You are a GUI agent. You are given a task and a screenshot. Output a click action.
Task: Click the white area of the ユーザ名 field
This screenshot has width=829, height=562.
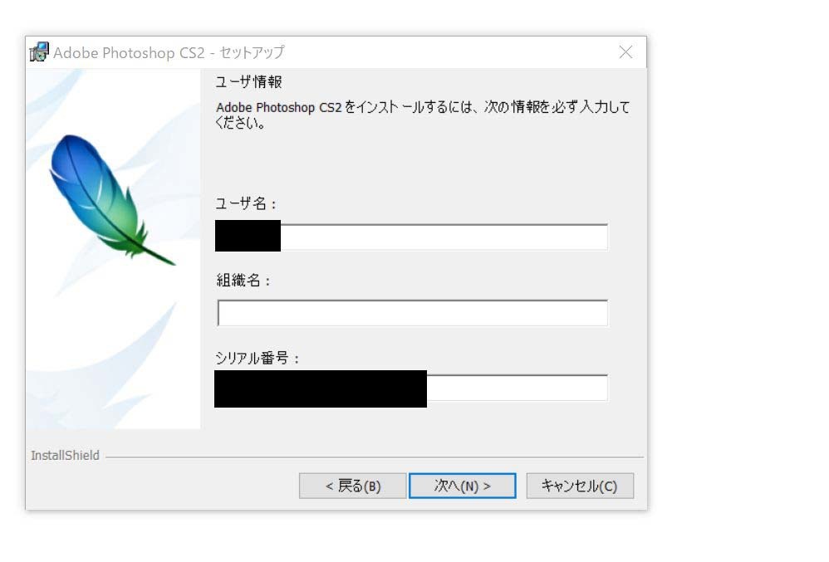tap(444, 237)
